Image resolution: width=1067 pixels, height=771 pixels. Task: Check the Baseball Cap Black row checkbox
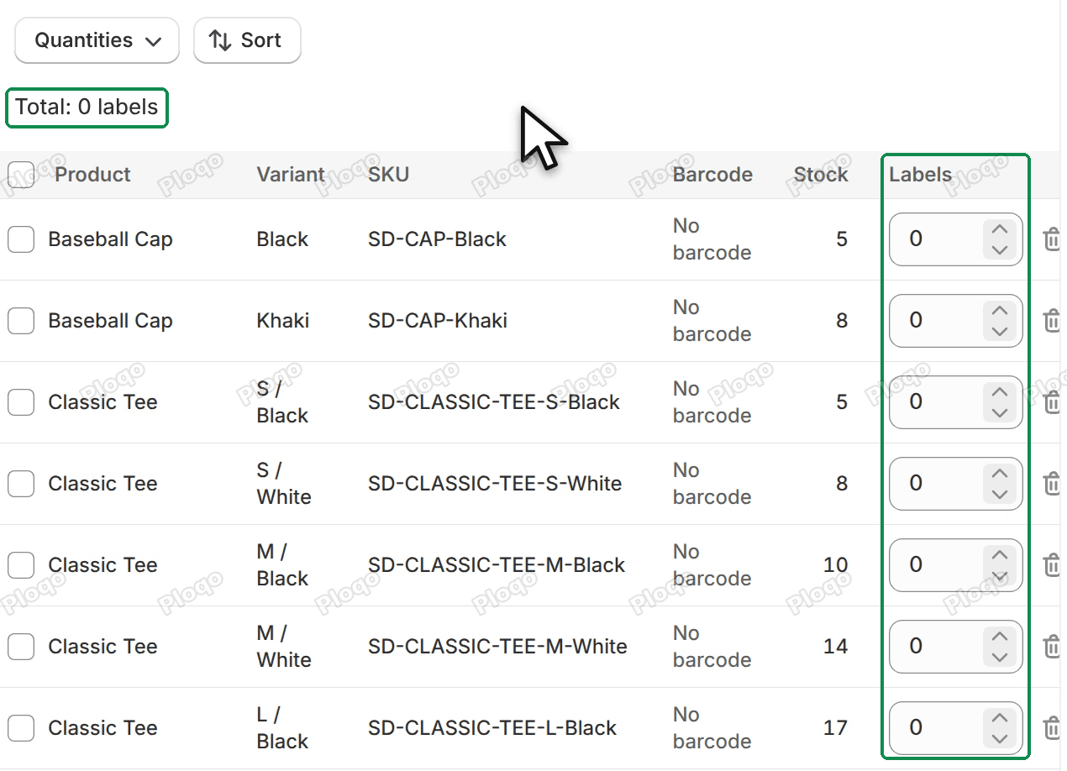coord(21,239)
